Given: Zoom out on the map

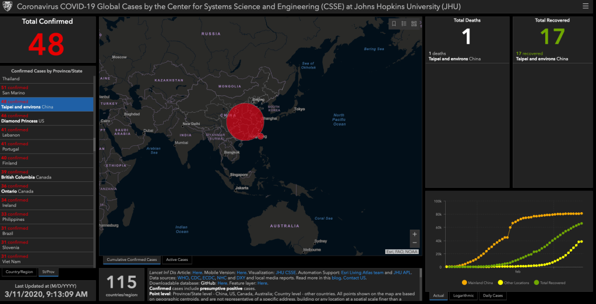Looking at the screenshot, I should click(x=414, y=242).
